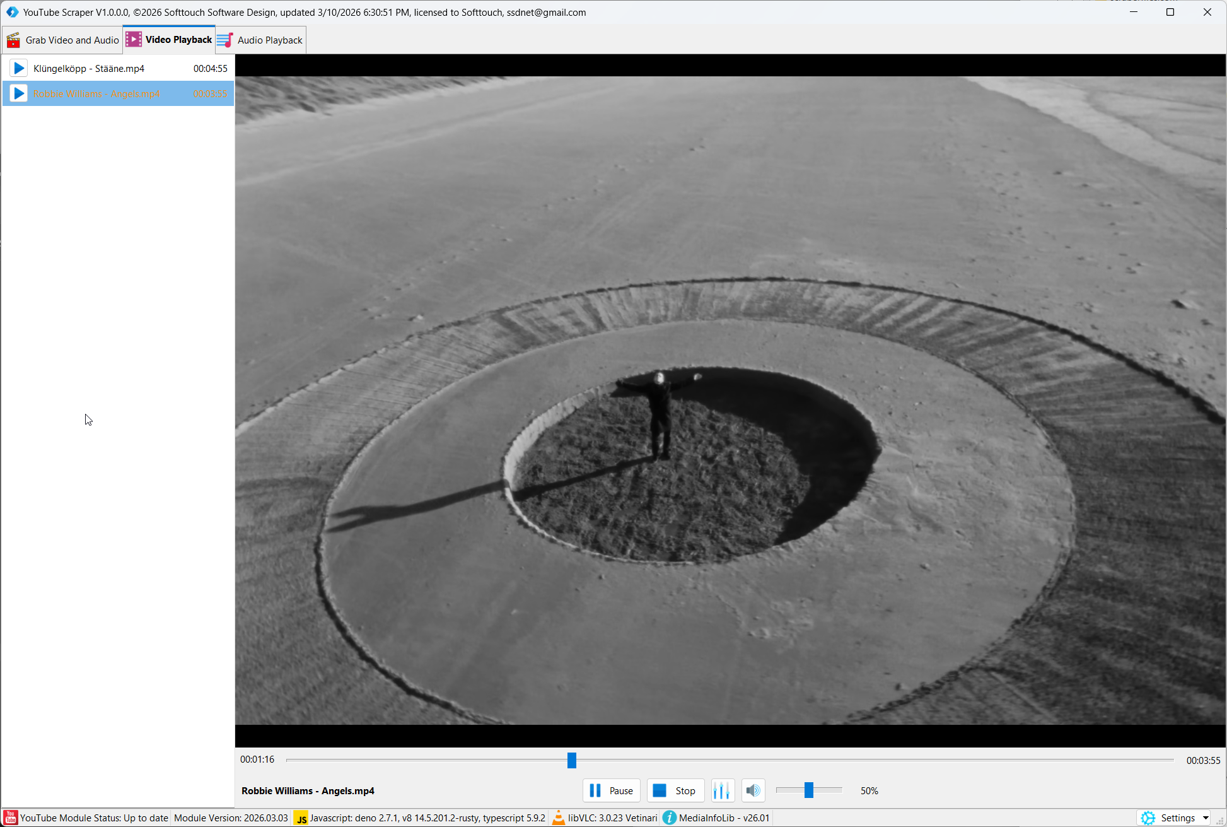Image resolution: width=1227 pixels, height=827 pixels.
Task: Switch to the Audio Playback tab
Action: click(x=260, y=40)
